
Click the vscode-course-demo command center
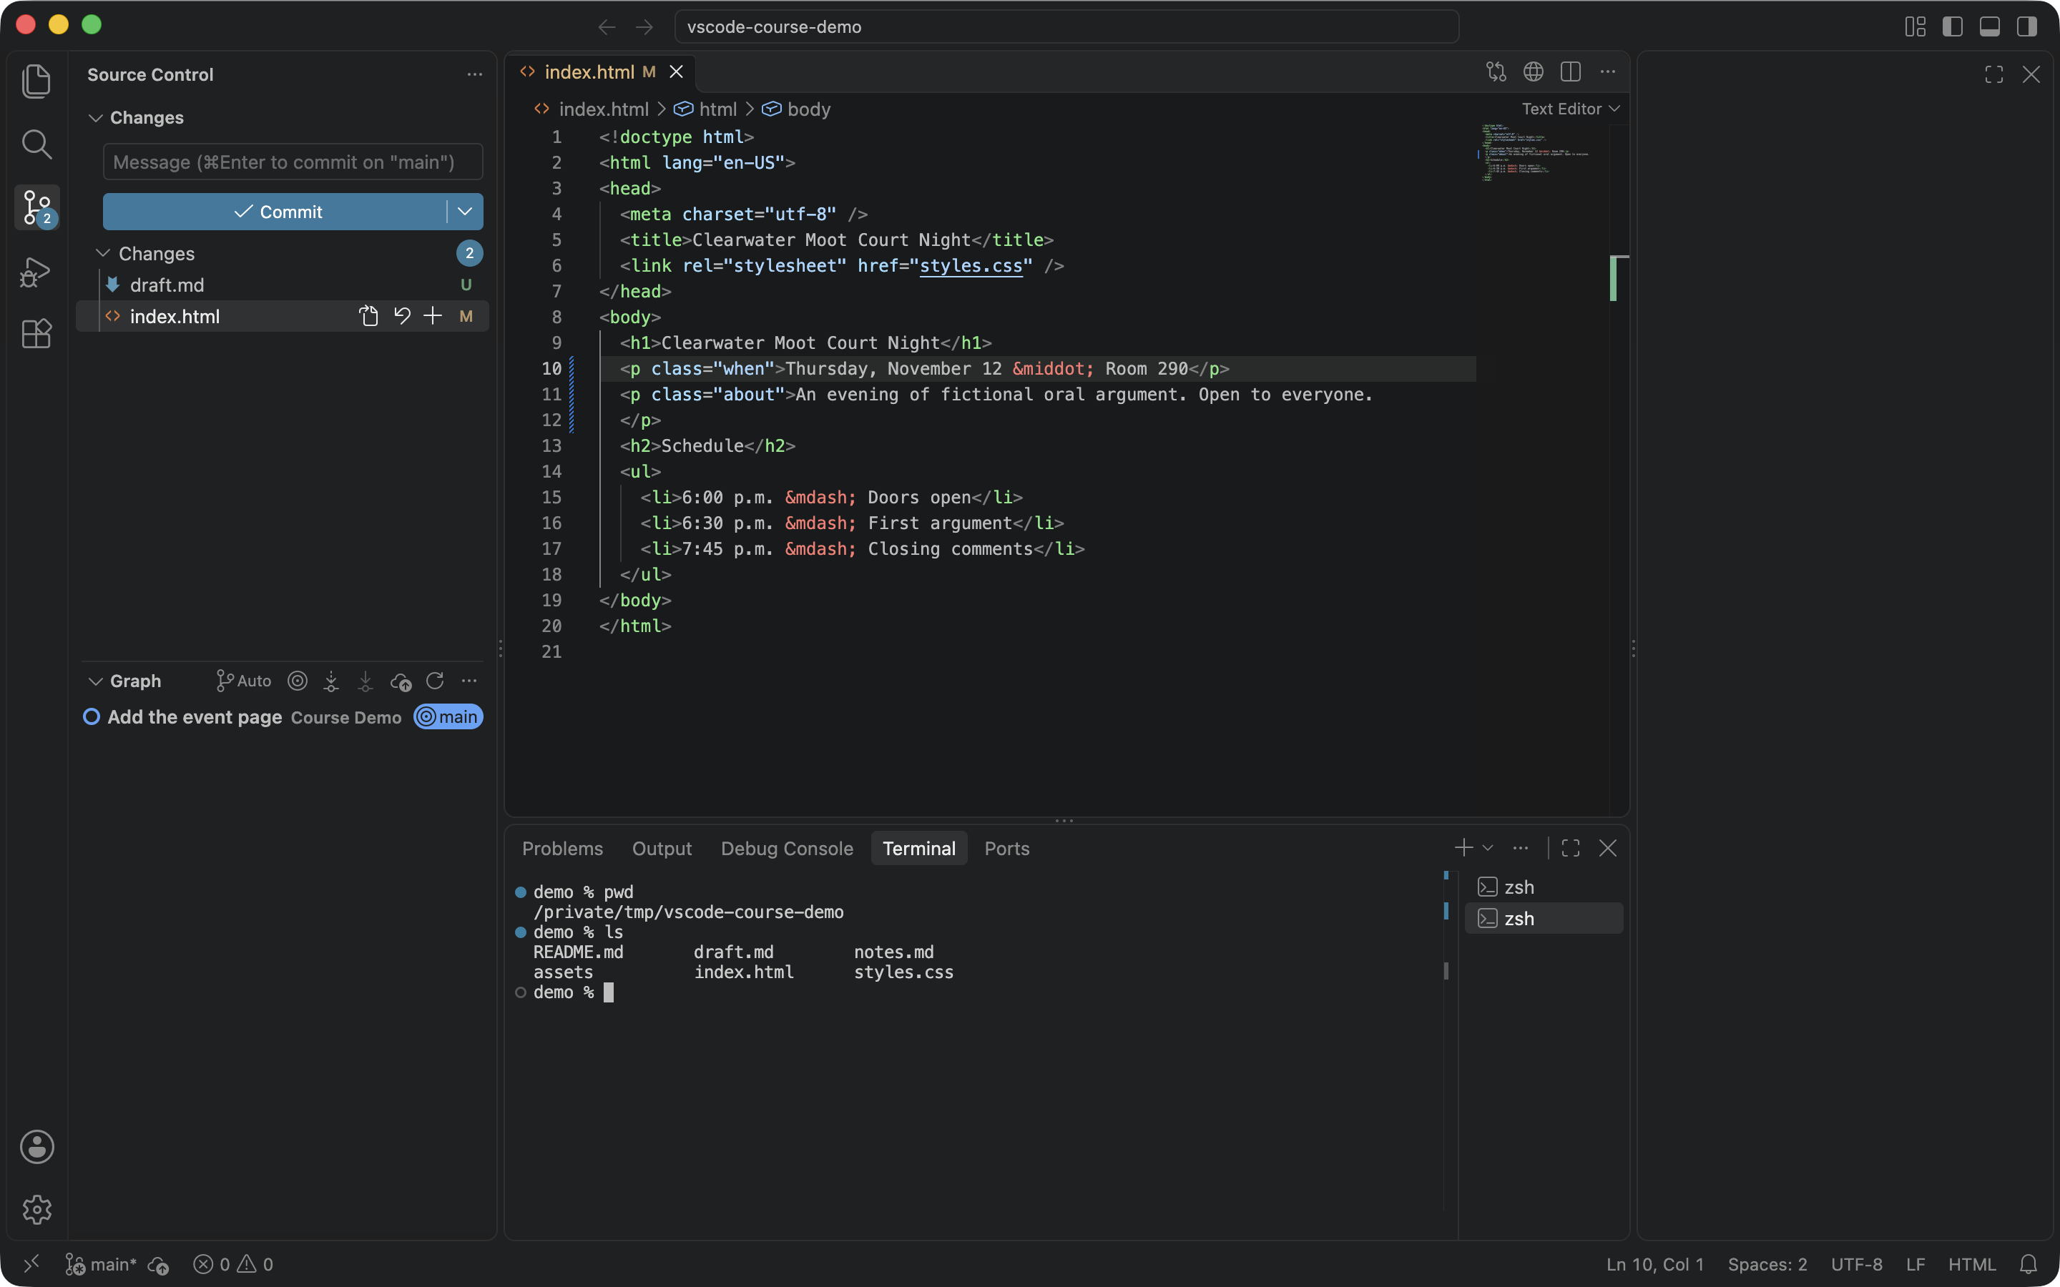point(1066,26)
